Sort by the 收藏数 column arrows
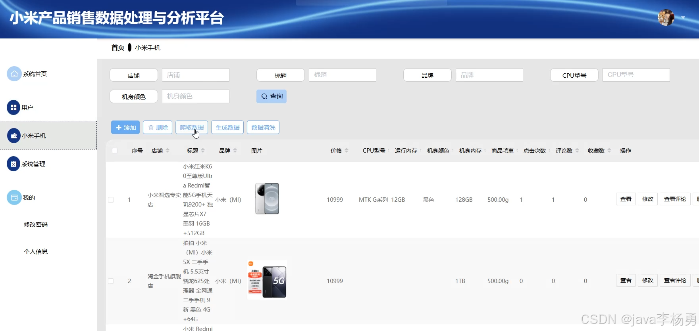The width and height of the screenshot is (699, 331). (609, 151)
